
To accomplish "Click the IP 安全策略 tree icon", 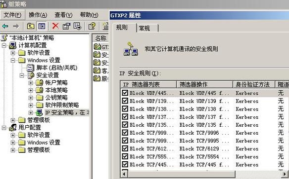I will point(39,112).
